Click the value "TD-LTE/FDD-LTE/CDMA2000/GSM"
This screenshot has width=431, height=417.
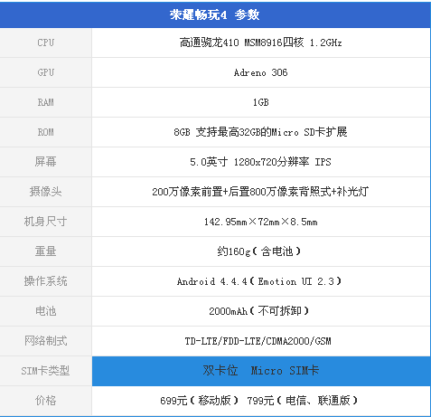tap(258, 341)
